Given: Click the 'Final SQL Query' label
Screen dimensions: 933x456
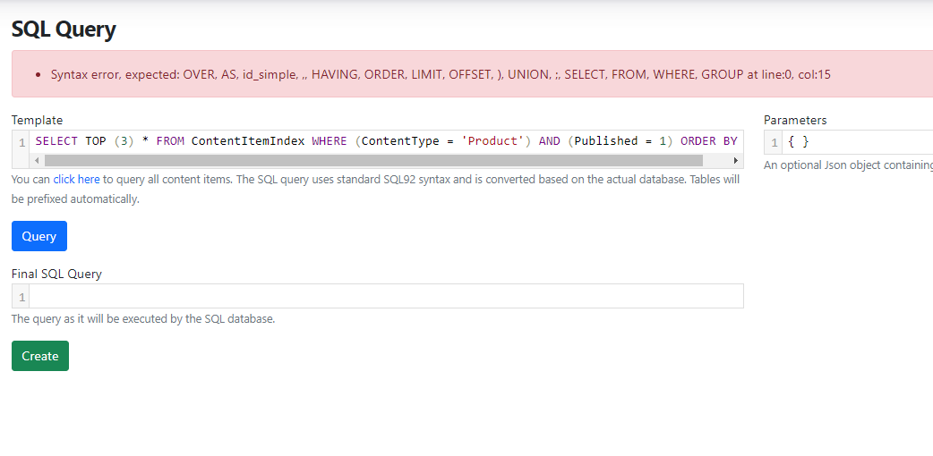Looking at the screenshot, I should coord(56,274).
